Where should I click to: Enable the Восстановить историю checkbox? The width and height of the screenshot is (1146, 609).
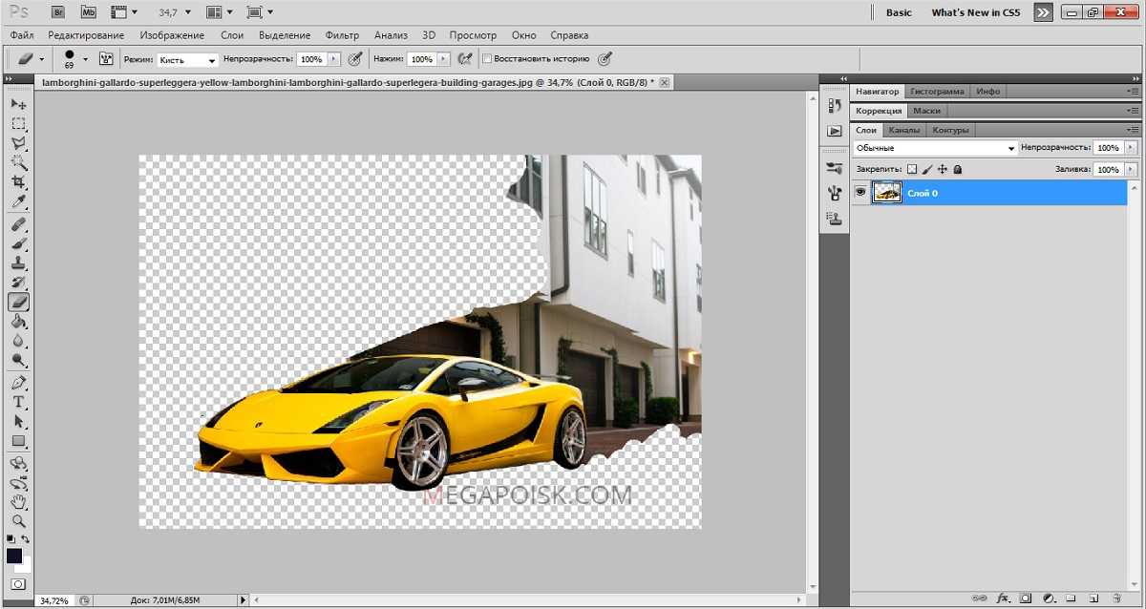[x=487, y=59]
